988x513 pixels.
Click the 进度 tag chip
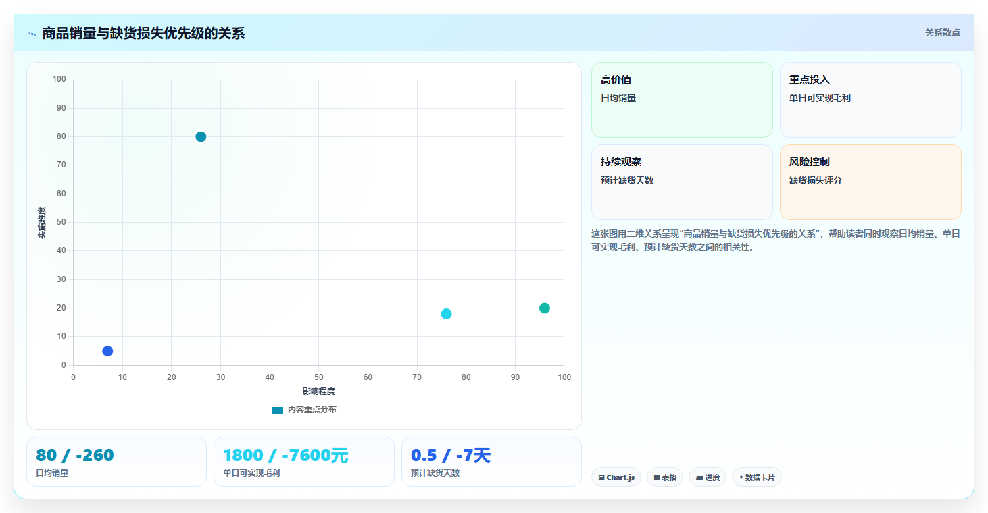(x=708, y=477)
